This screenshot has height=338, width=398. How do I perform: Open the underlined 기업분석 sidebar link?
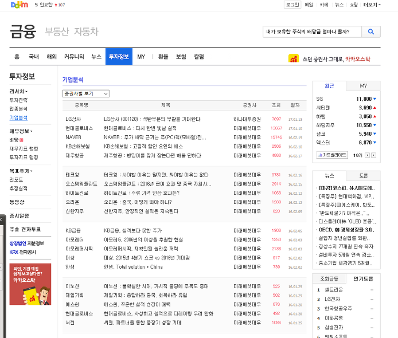pos(18,117)
